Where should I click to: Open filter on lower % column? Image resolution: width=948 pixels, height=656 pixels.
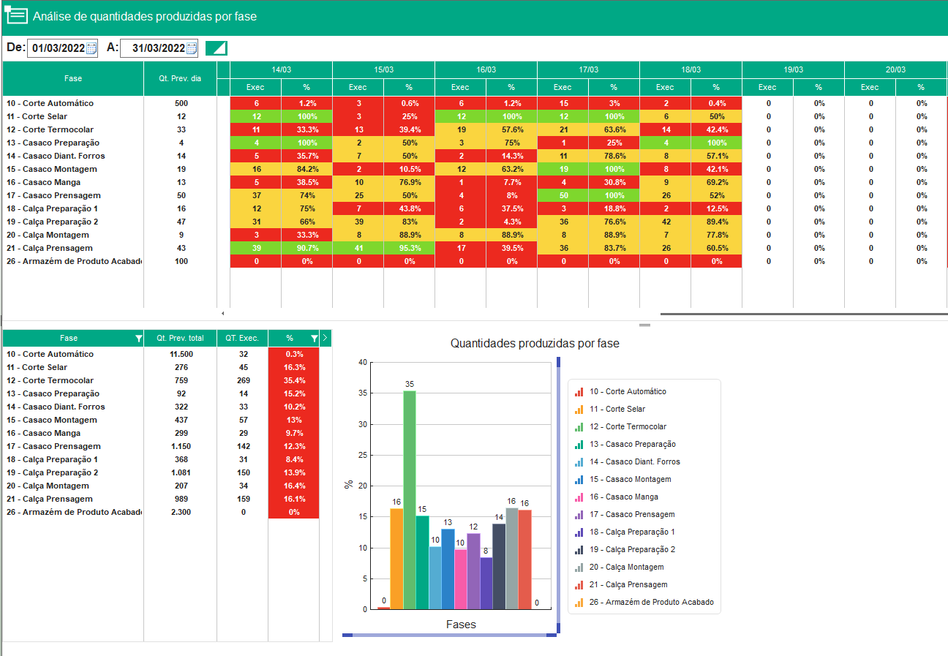pyautogui.click(x=315, y=339)
